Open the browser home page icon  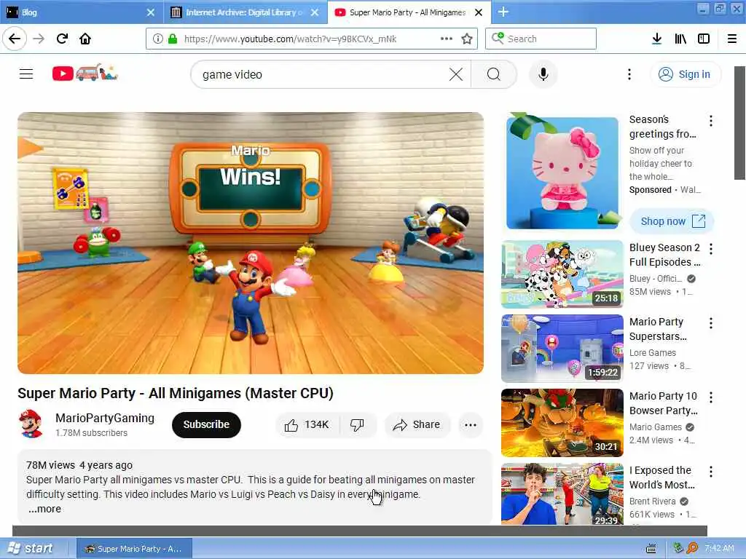pyautogui.click(x=85, y=39)
